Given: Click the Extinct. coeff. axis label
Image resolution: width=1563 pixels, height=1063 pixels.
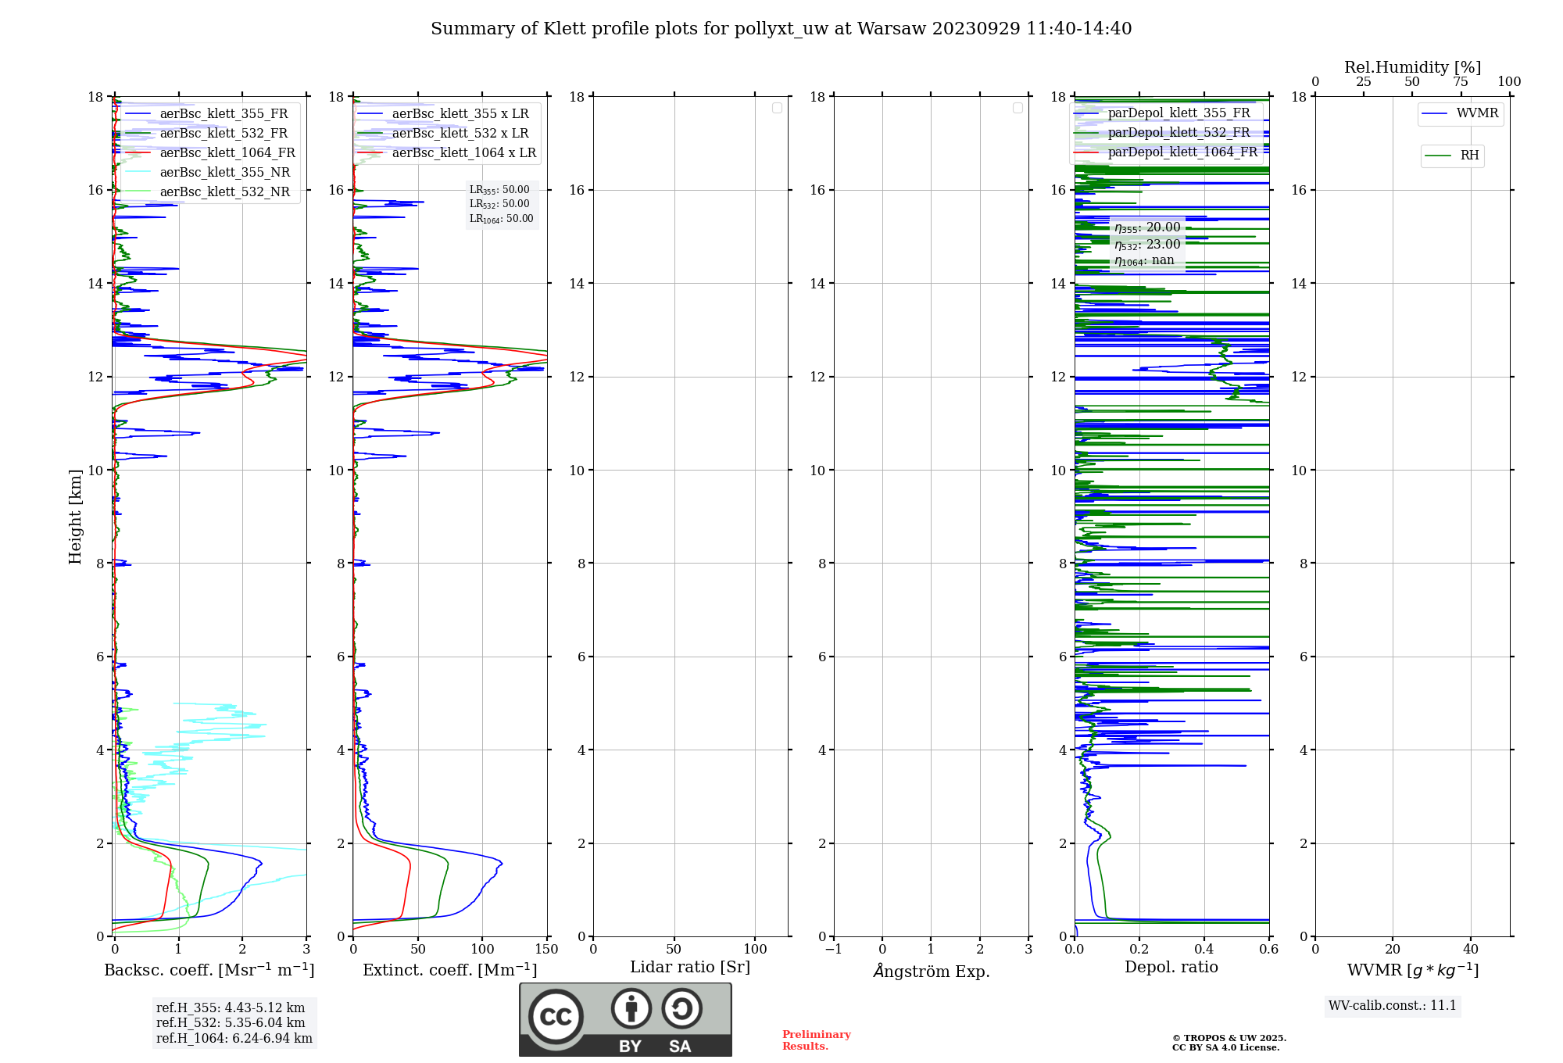Looking at the screenshot, I should [450, 970].
